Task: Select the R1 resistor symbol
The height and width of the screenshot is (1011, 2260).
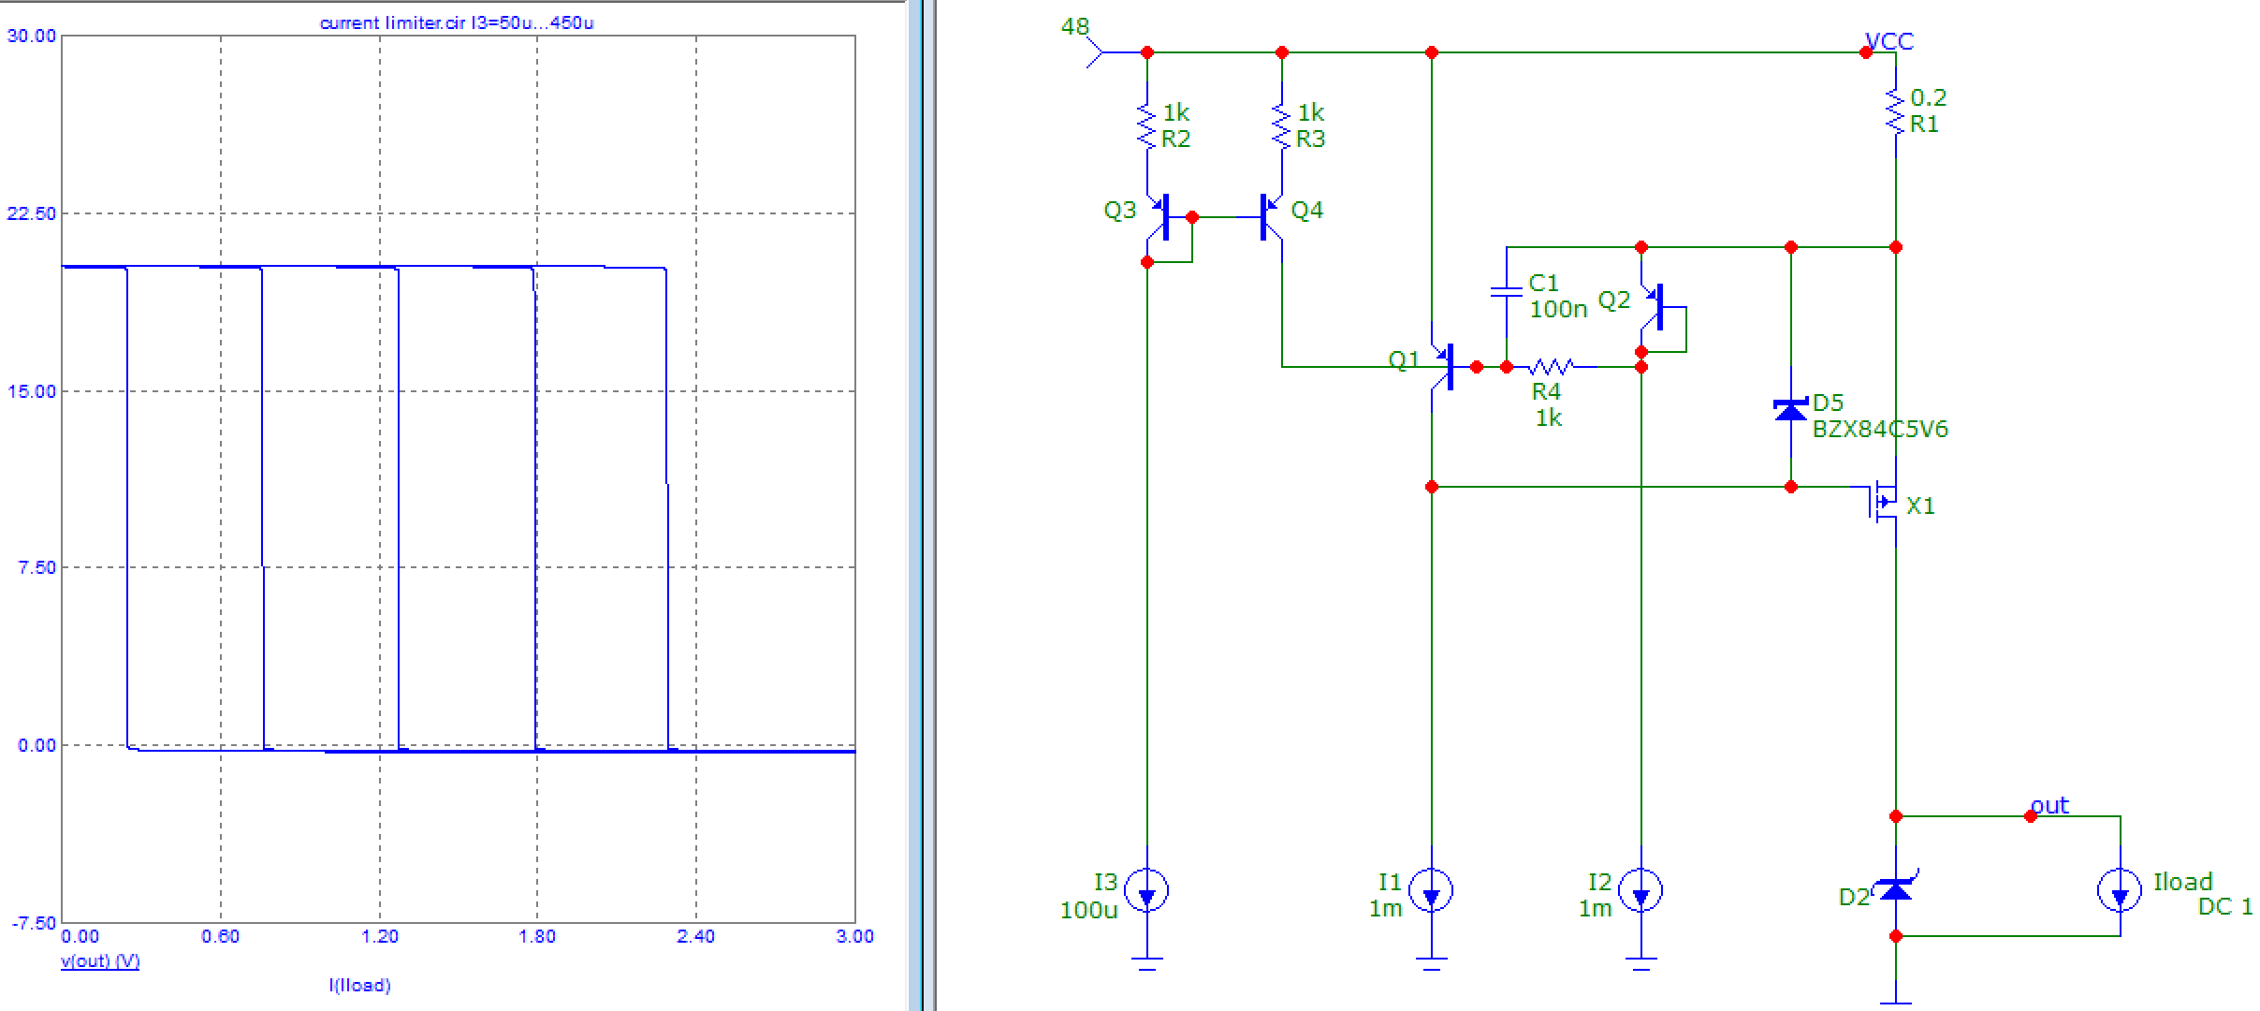Action: 1895,112
